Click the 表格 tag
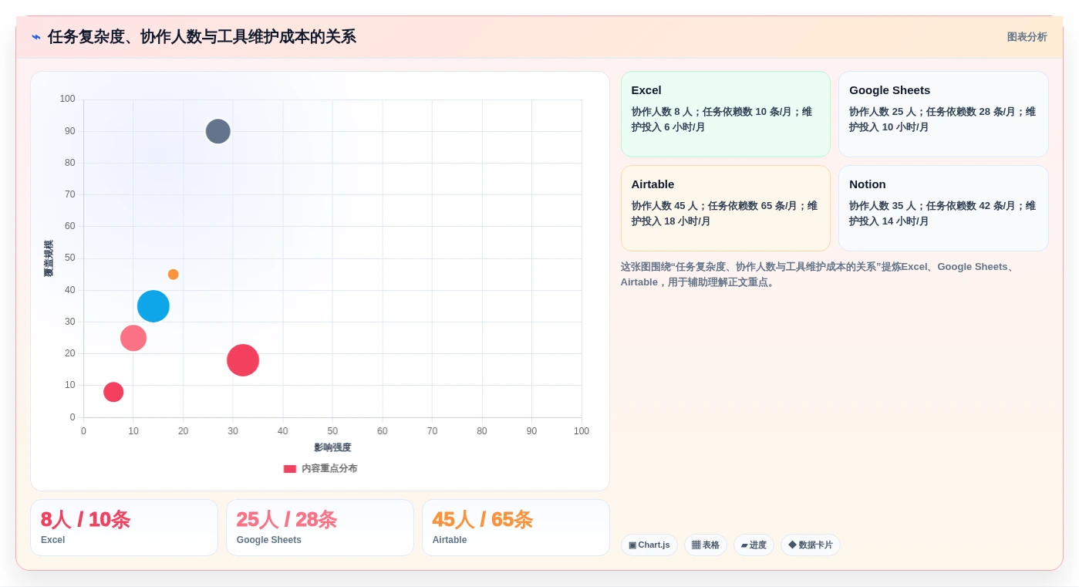The width and height of the screenshot is (1079, 587). [x=706, y=545]
